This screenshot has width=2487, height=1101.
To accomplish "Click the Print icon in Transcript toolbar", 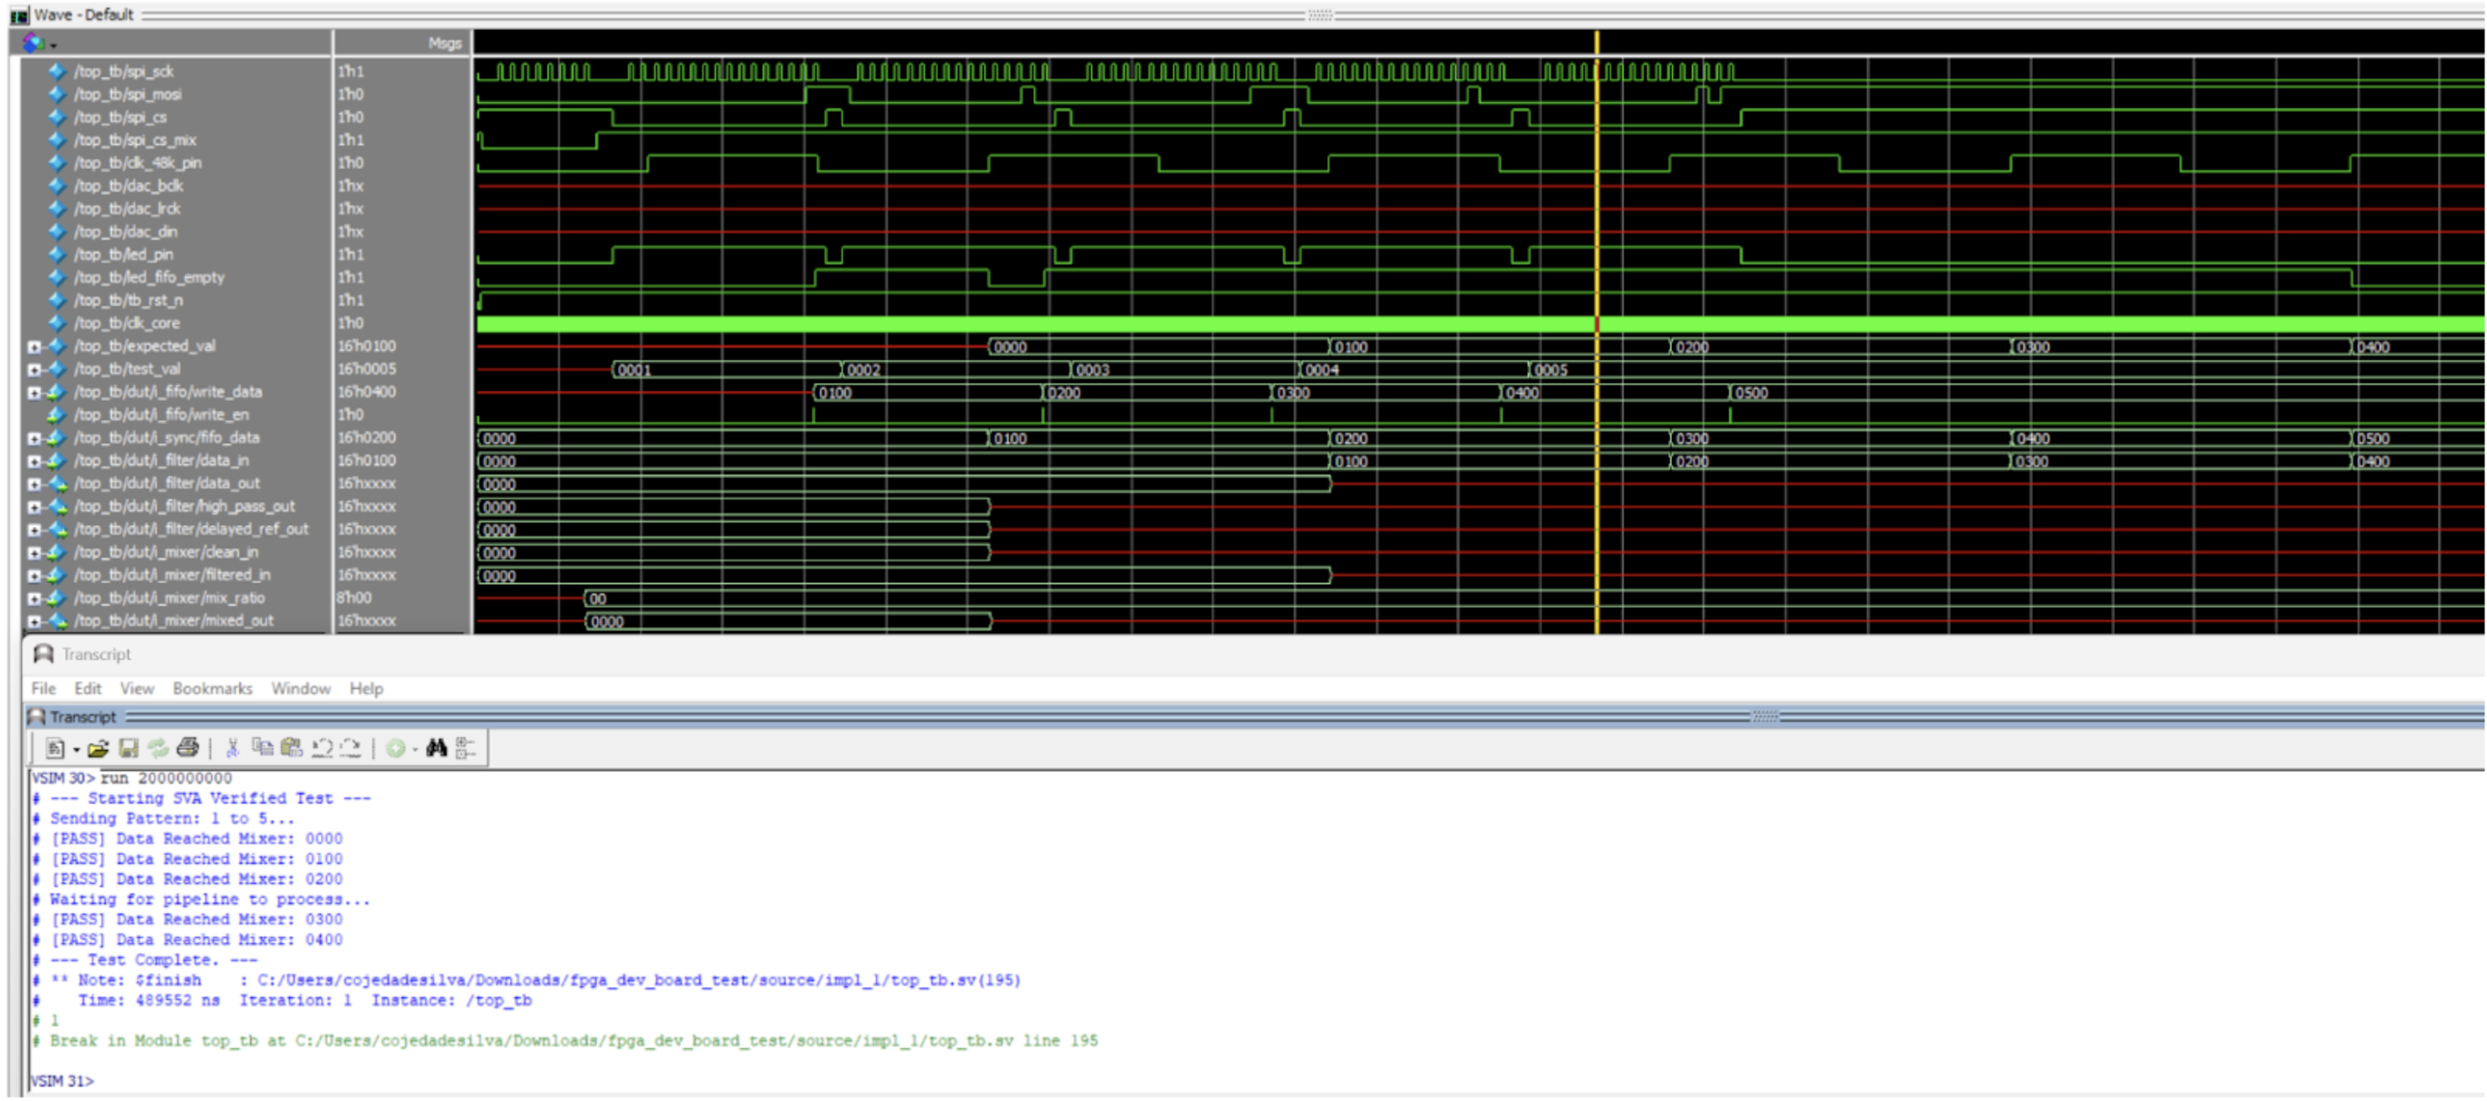I will point(189,749).
